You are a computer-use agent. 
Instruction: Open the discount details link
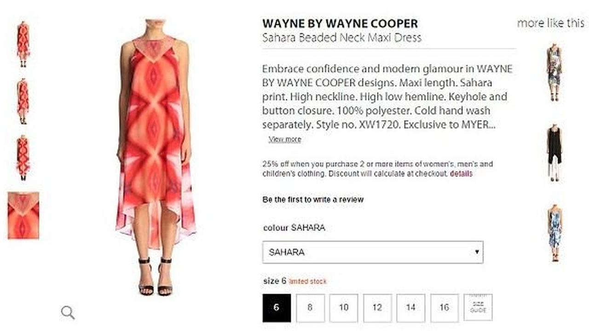[461, 174]
